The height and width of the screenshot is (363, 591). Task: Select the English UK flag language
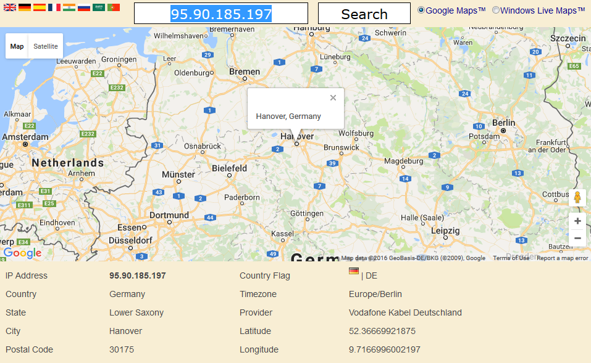click(10, 7)
